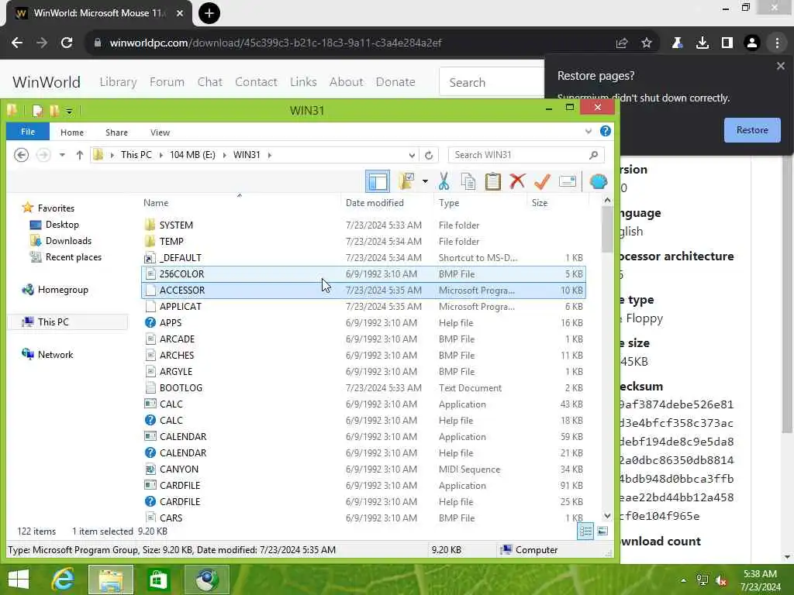Image resolution: width=794 pixels, height=595 pixels.
Task: Open the File tab in Explorer
Action: [28, 132]
